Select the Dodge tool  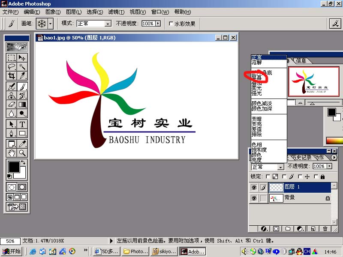click(22, 114)
